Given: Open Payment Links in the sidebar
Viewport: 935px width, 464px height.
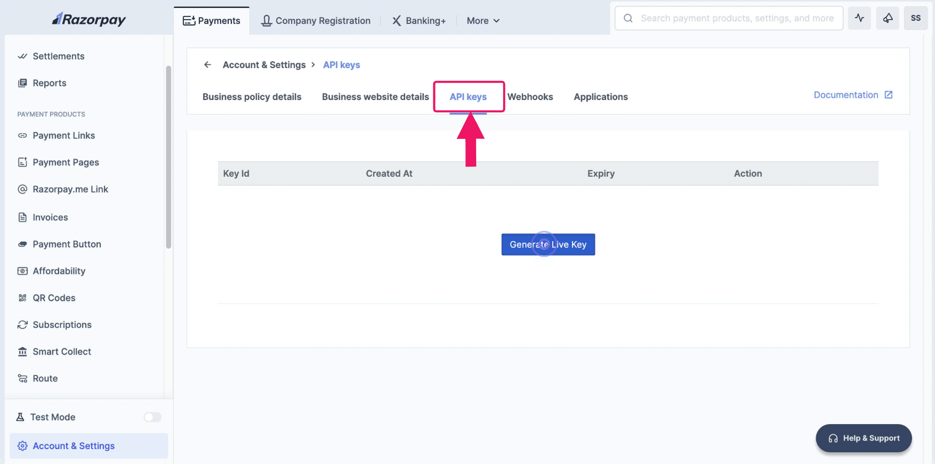Looking at the screenshot, I should (64, 136).
